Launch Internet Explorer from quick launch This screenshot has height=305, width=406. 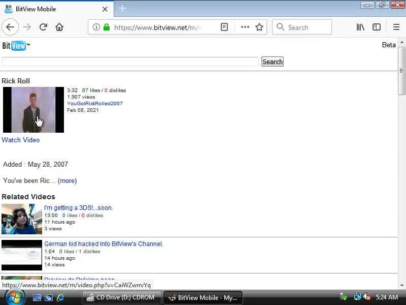coord(60,297)
